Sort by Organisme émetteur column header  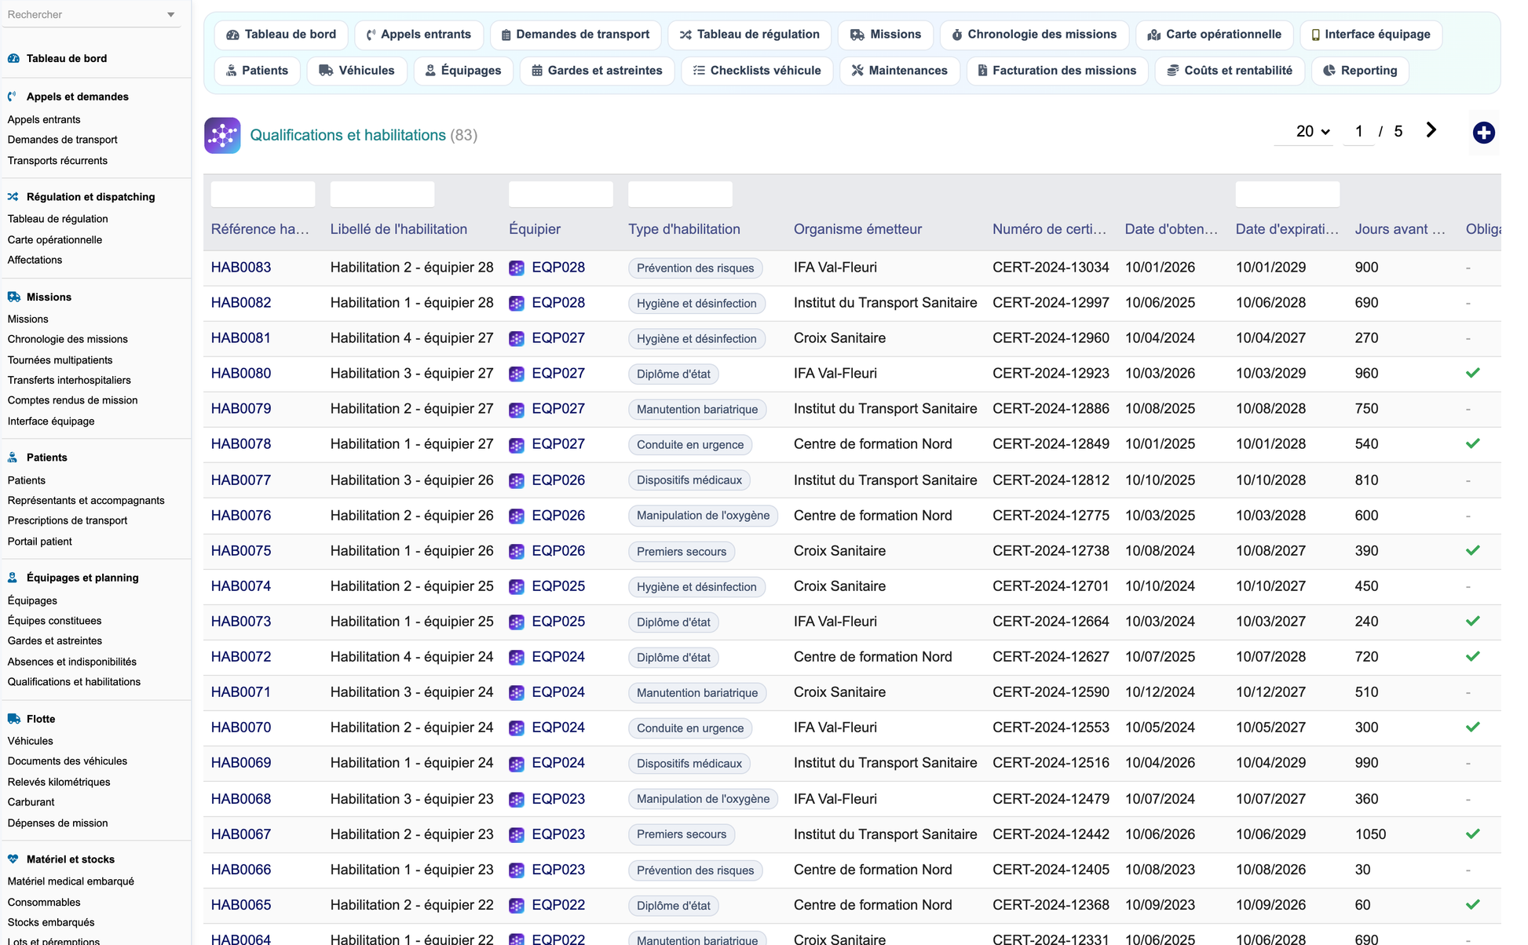(857, 229)
